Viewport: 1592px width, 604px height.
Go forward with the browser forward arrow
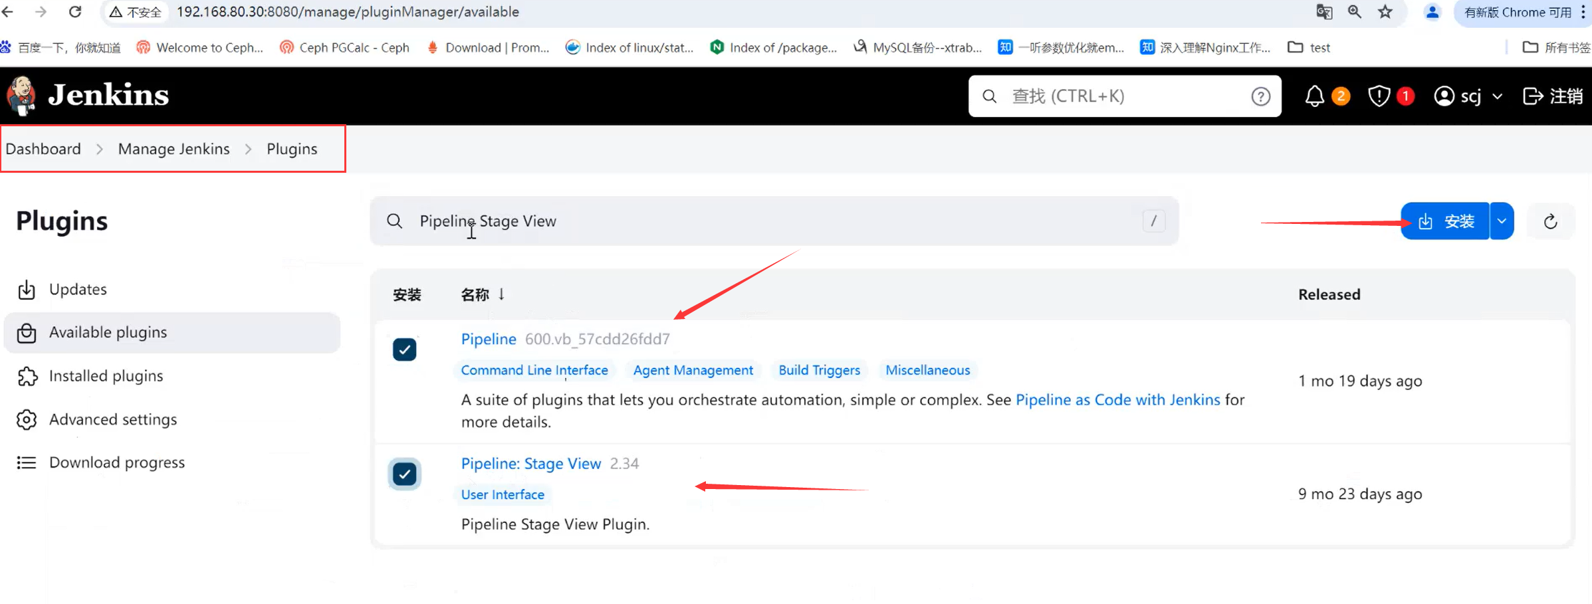[x=41, y=12]
